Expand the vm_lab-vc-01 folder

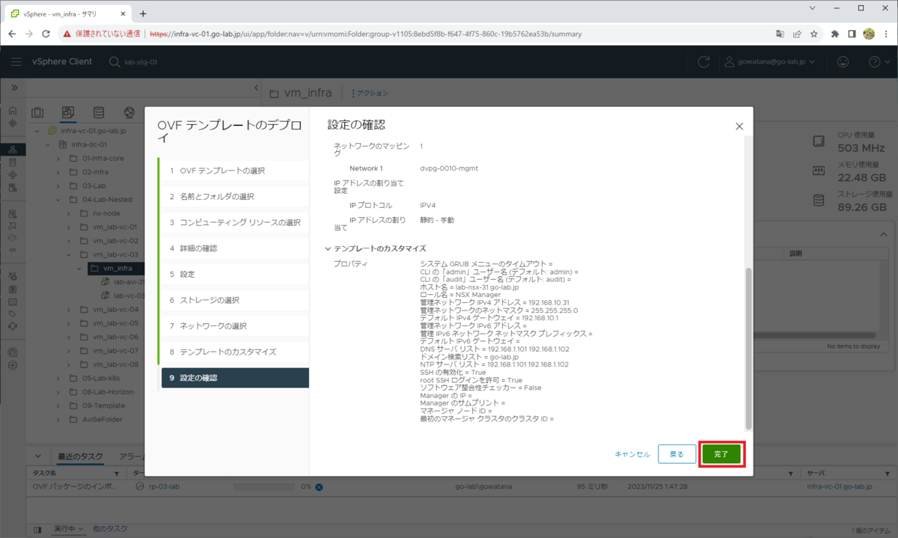pyautogui.click(x=69, y=227)
